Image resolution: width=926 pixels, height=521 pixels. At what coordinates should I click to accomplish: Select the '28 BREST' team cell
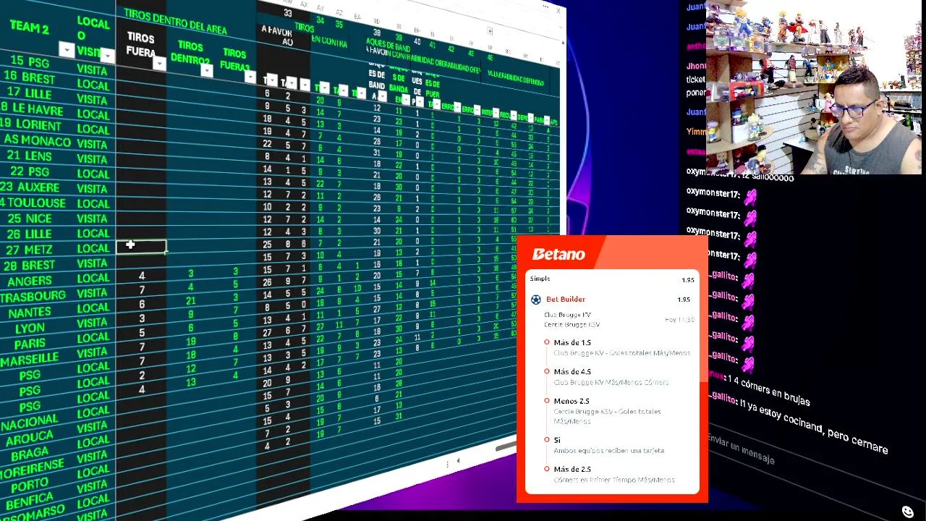[30, 266]
